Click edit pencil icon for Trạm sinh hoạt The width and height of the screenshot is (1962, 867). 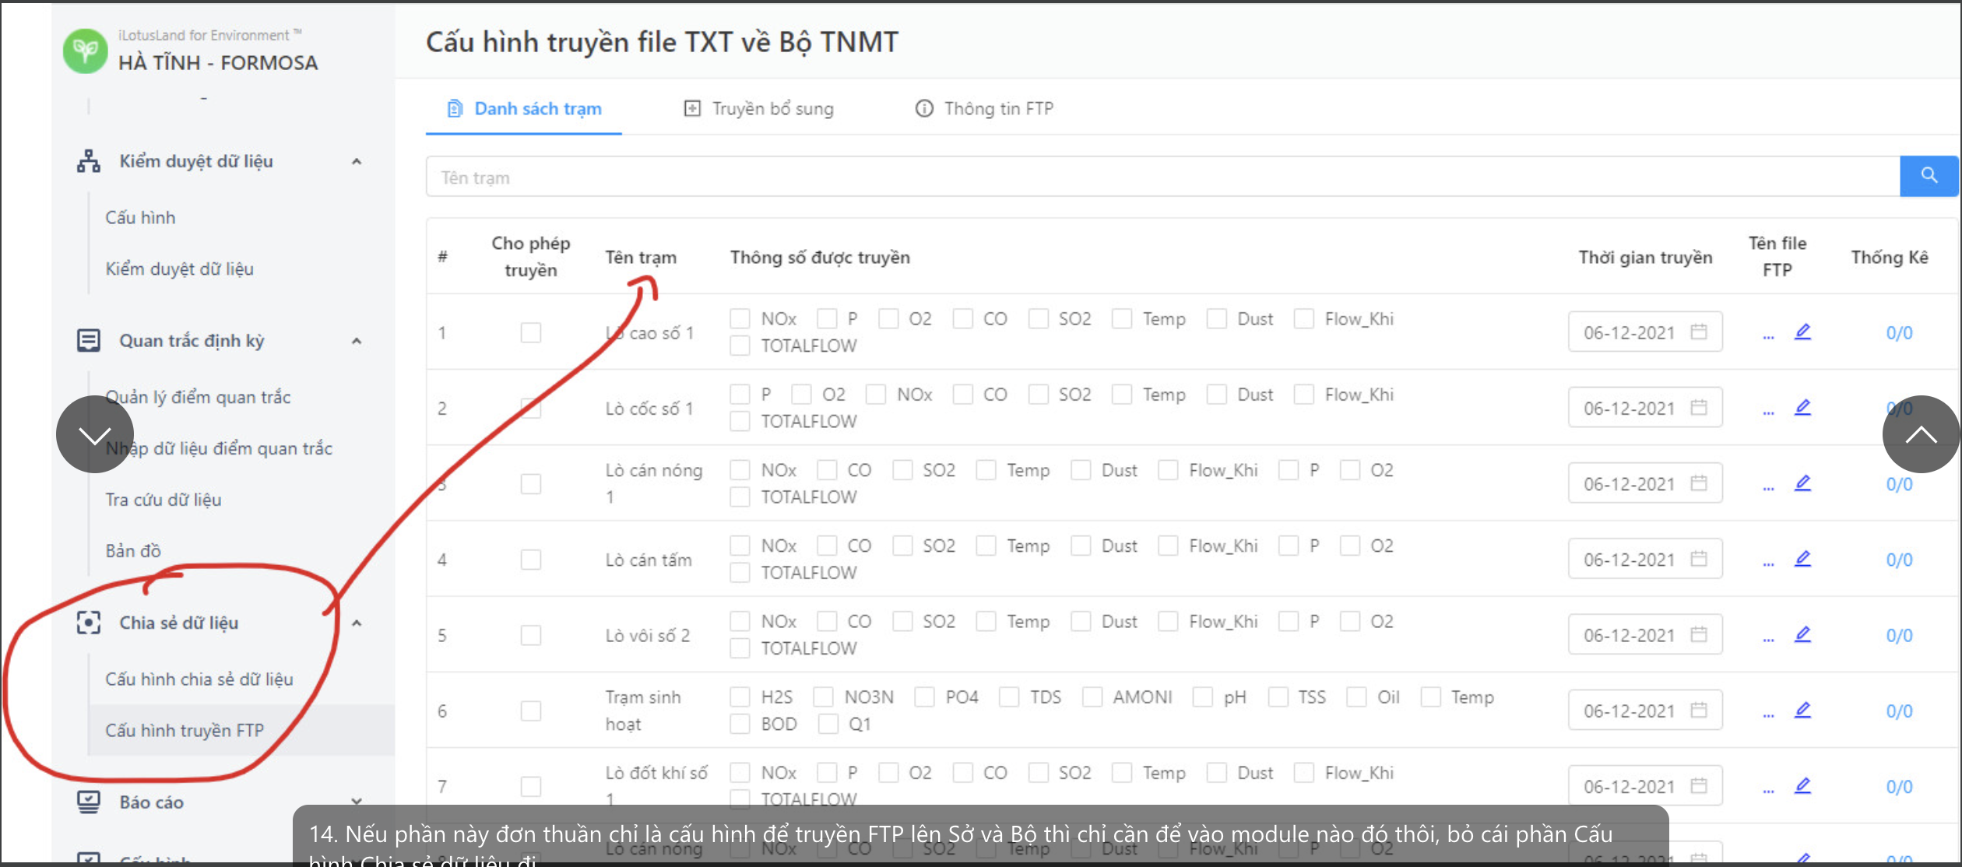click(1802, 710)
